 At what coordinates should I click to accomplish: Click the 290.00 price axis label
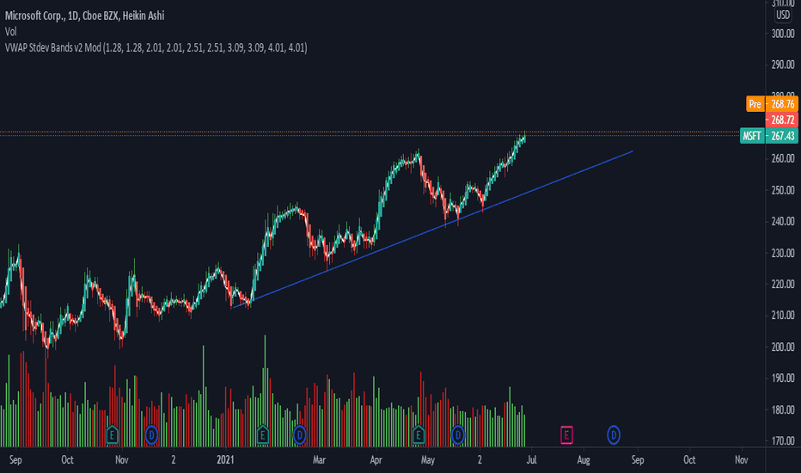tap(783, 65)
